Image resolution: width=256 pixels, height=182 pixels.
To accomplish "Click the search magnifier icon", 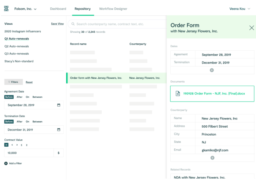I will coord(73,24).
